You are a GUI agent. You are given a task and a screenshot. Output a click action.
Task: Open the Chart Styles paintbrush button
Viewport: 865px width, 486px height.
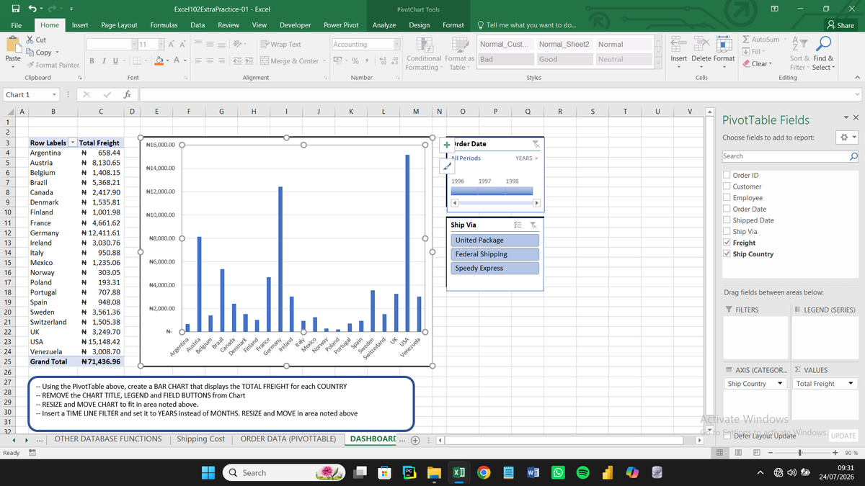click(447, 166)
